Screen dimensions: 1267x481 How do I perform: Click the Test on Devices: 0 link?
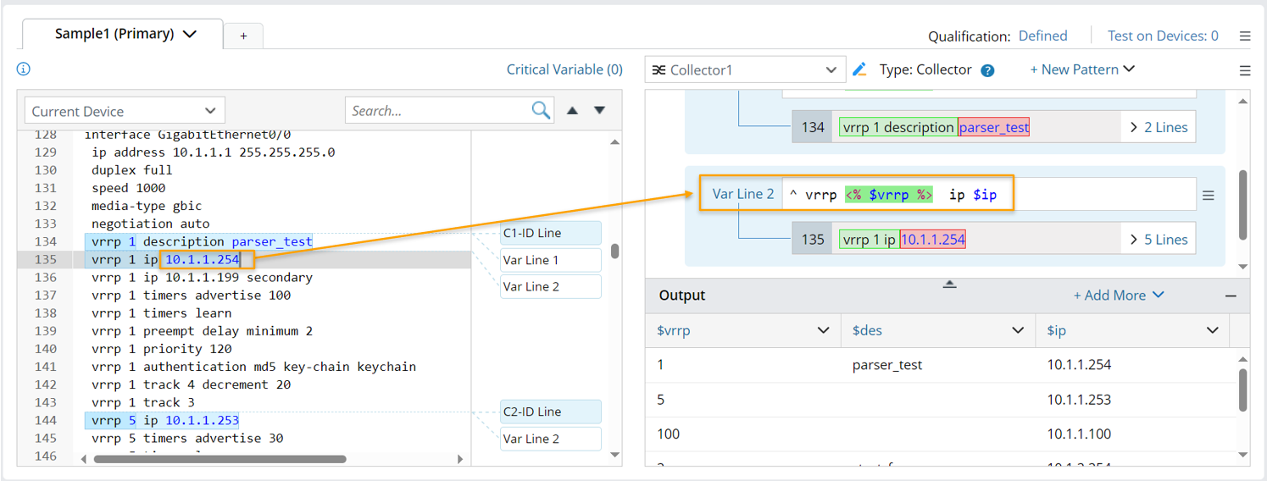click(x=1163, y=36)
